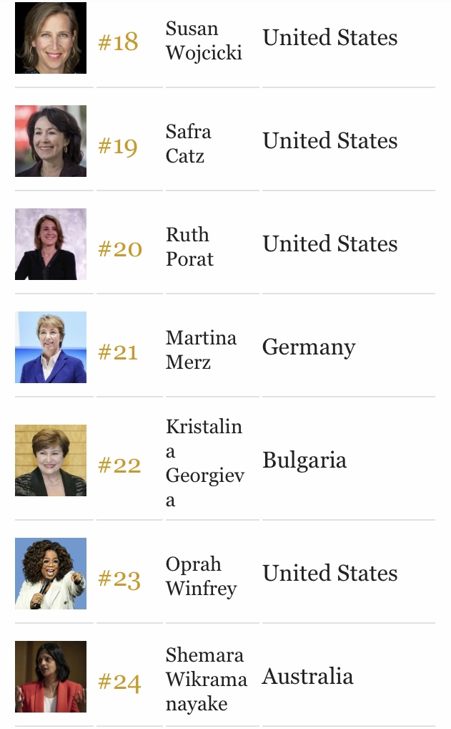This screenshot has height=729, width=451.
Task: Select the #21 rank label
Action: 119,352
